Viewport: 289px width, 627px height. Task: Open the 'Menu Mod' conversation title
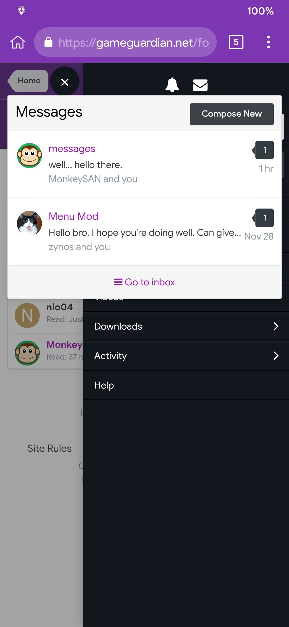tap(74, 216)
